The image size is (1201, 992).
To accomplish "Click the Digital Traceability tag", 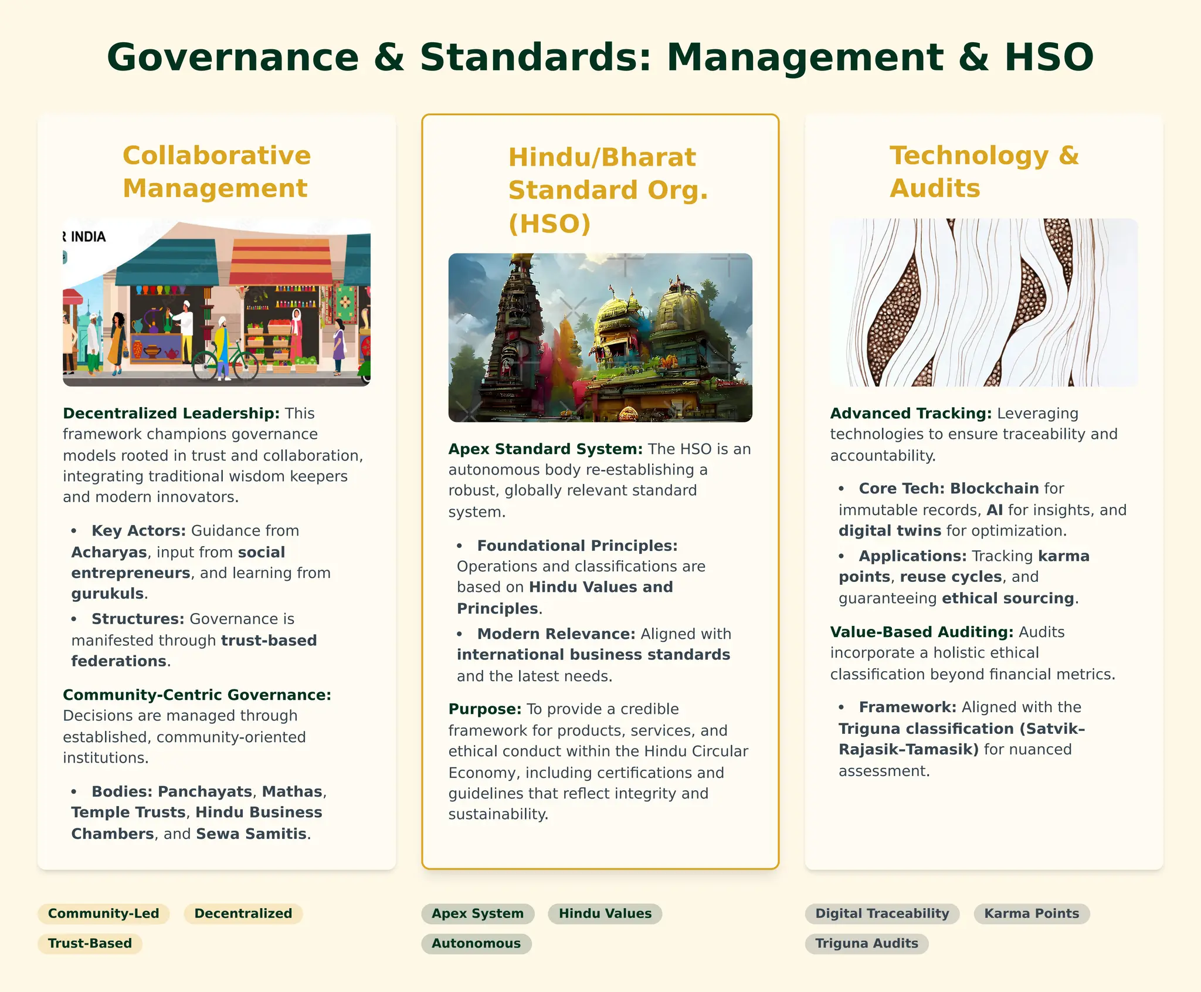I will tap(881, 913).
